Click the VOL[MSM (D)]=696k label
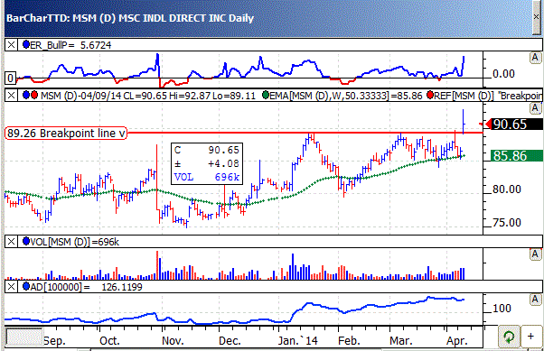544x351 pixels. tap(75, 242)
